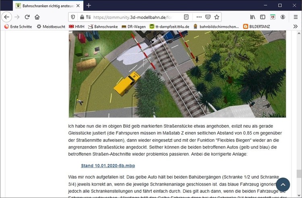
Task: Open the HMH bookmark
Action: click(77, 27)
